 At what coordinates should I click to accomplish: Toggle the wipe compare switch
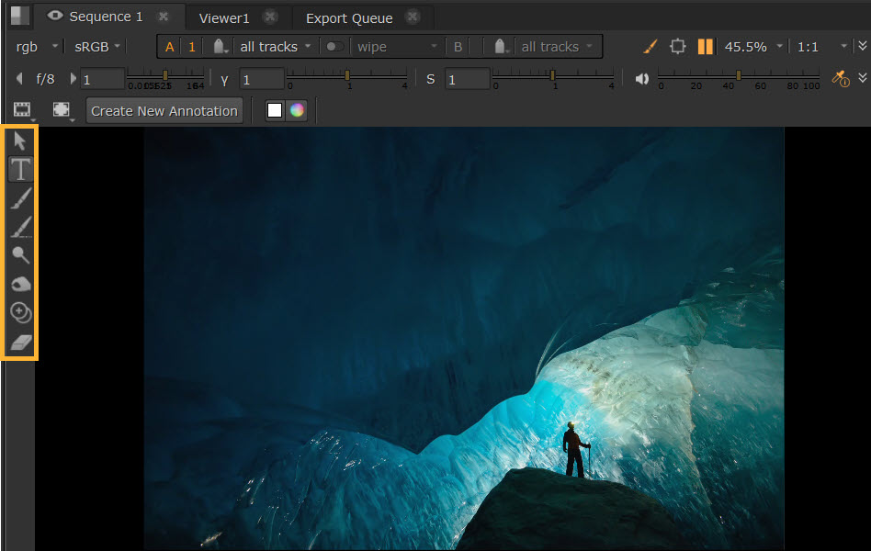tap(335, 47)
